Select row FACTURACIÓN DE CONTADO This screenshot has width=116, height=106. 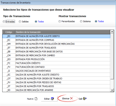click(56, 67)
